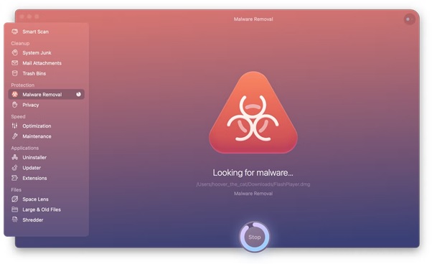Click the Updater icon
This screenshot has height=264, width=432.
15,167
